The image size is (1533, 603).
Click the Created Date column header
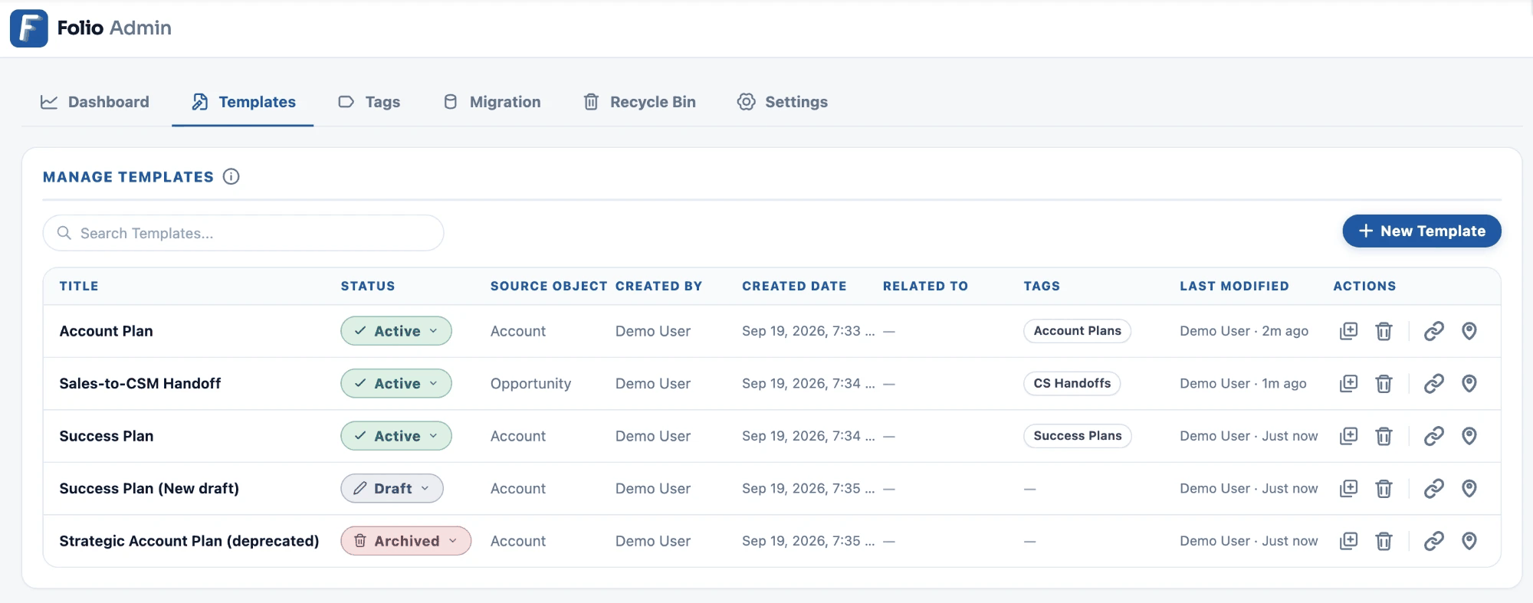794,286
